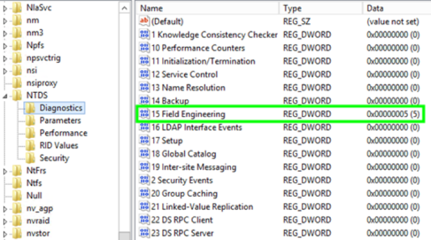The width and height of the screenshot is (431, 240).
Task: Sort values by Name column header
Action: click(x=208, y=8)
